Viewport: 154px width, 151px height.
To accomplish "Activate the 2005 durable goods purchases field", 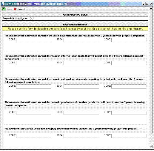I will pos(129,113).
